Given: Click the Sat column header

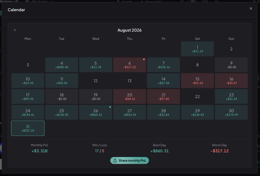Looking at the screenshot, I should click(197, 39).
